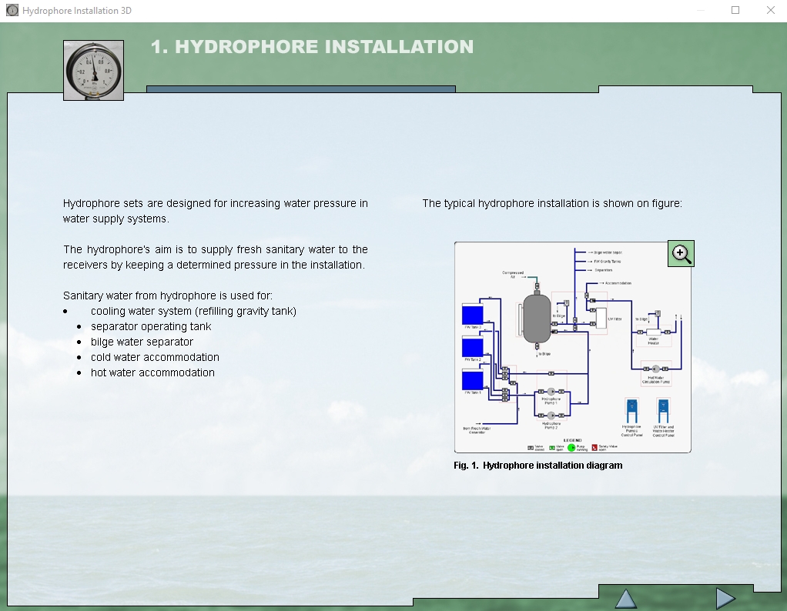This screenshot has height=611, width=787.
Task: Click the UV Filter and Water Heater panel symbol
Action: pyautogui.click(x=664, y=411)
